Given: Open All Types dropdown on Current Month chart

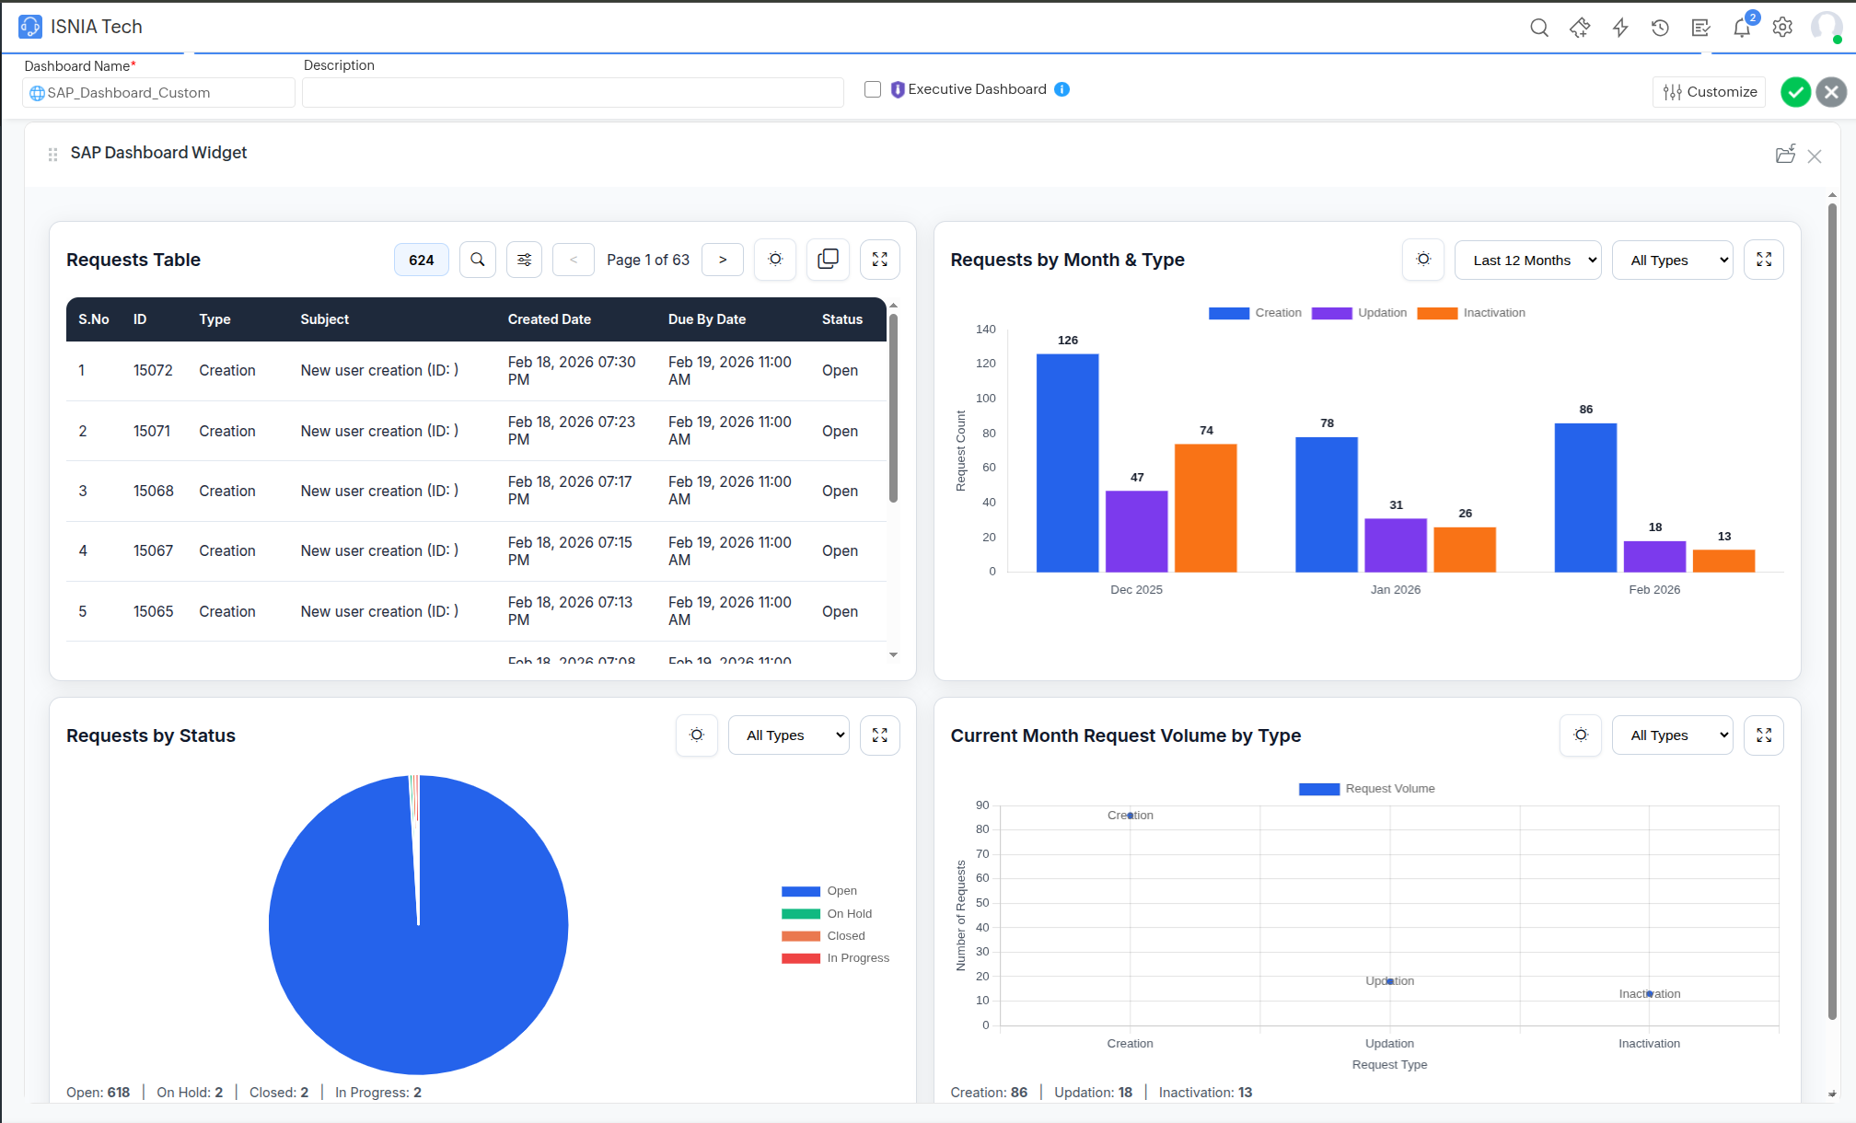Looking at the screenshot, I should point(1672,735).
